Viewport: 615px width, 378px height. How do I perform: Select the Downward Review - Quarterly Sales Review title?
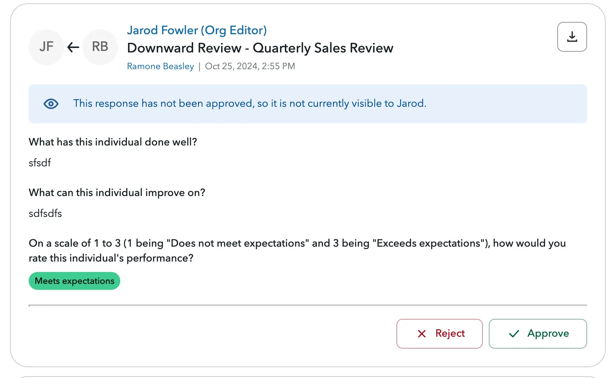coord(260,48)
